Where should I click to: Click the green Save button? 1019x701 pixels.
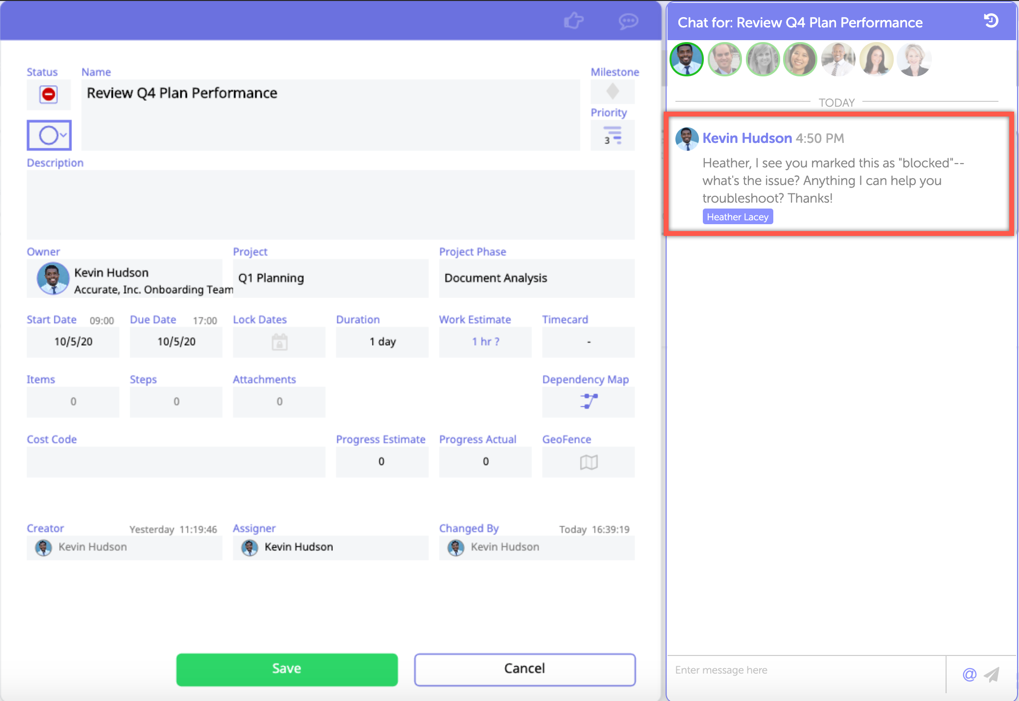click(287, 669)
